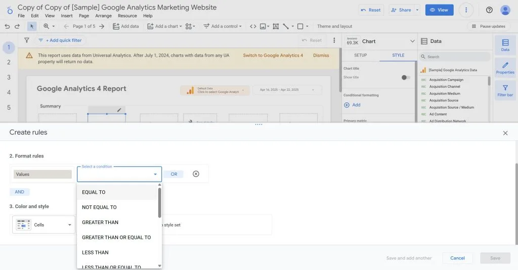Close the Create rules dialog
Screen dimensions: 518x270
[x=505, y=133]
